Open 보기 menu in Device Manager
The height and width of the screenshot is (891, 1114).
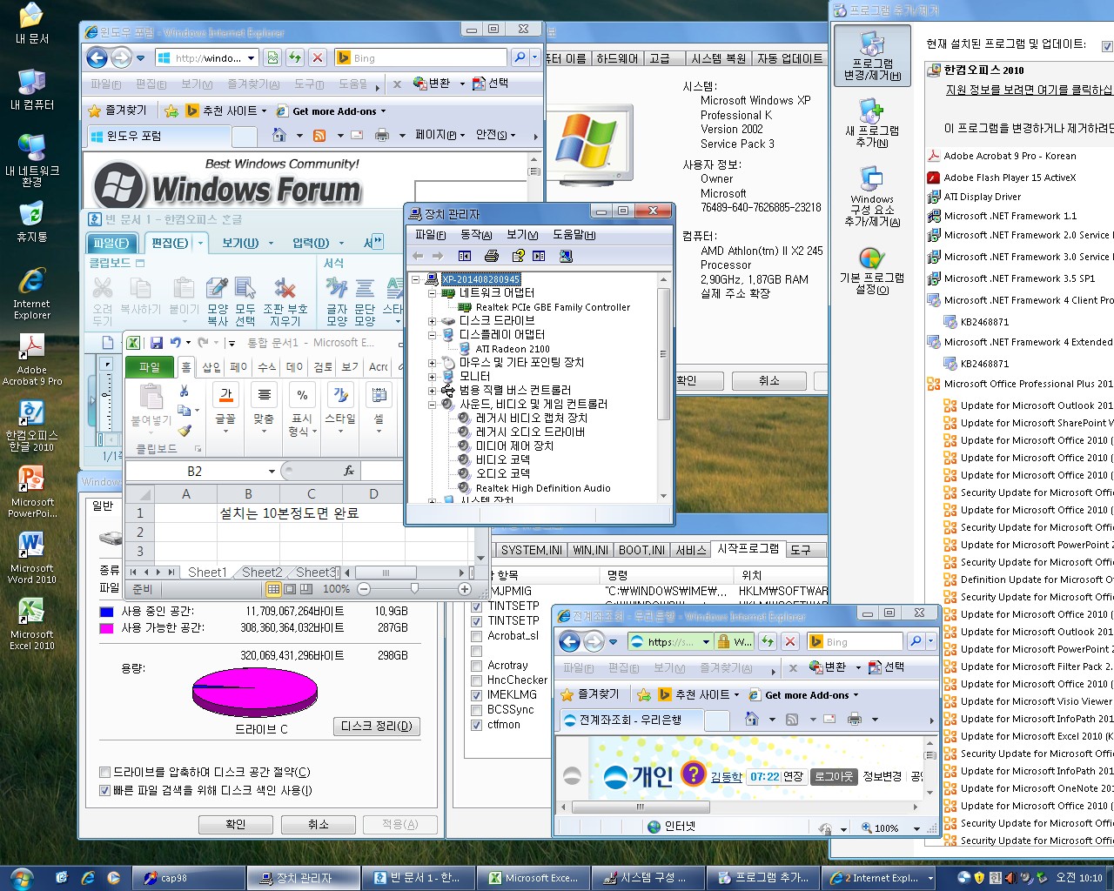pyautogui.click(x=522, y=235)
